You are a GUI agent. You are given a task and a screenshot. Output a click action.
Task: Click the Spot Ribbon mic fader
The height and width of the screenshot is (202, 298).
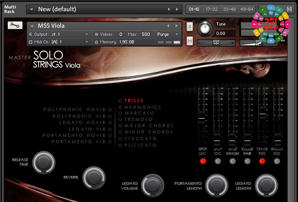point(232,140)
